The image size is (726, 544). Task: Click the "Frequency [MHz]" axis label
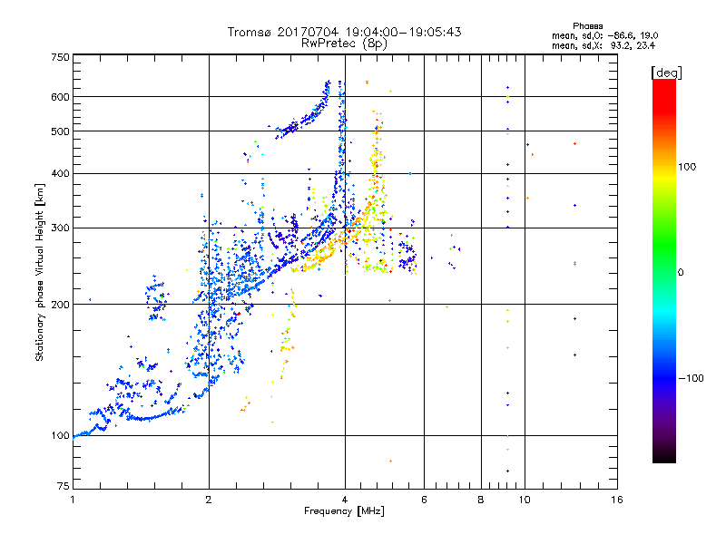click(x=344, y=511)
